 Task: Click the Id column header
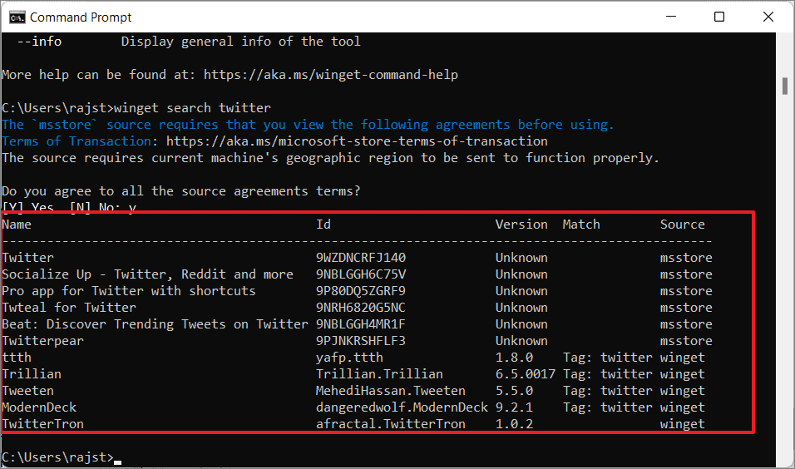coord(323,225)
